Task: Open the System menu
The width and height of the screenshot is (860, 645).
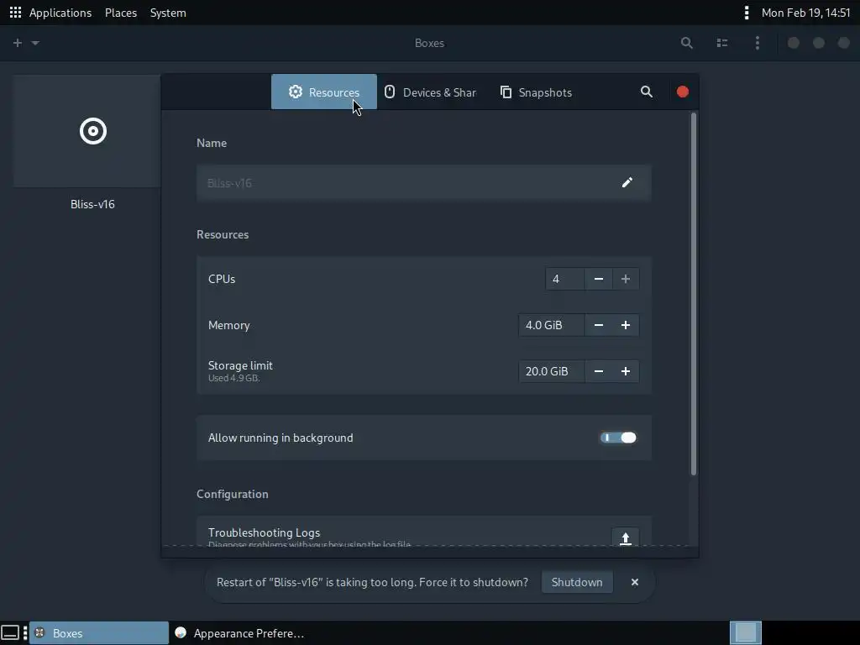Action: point(168,13)
